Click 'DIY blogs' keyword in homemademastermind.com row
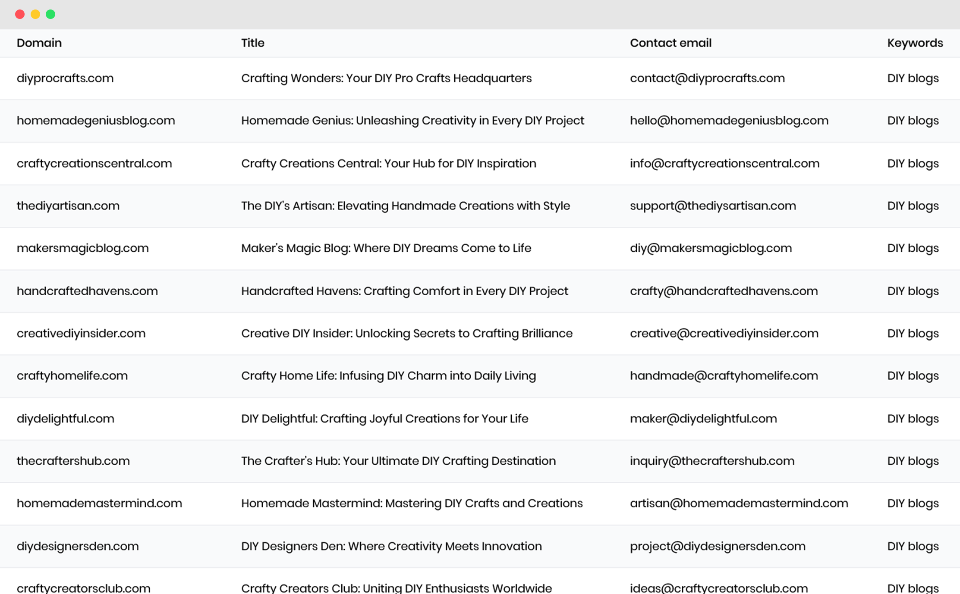Screen dimensions: 960x594 click(x=913, y=503)
